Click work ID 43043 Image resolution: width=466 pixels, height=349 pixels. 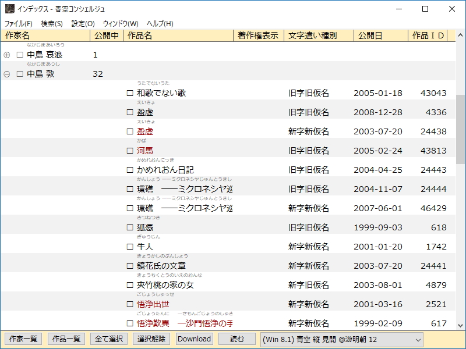click(433, 93)
